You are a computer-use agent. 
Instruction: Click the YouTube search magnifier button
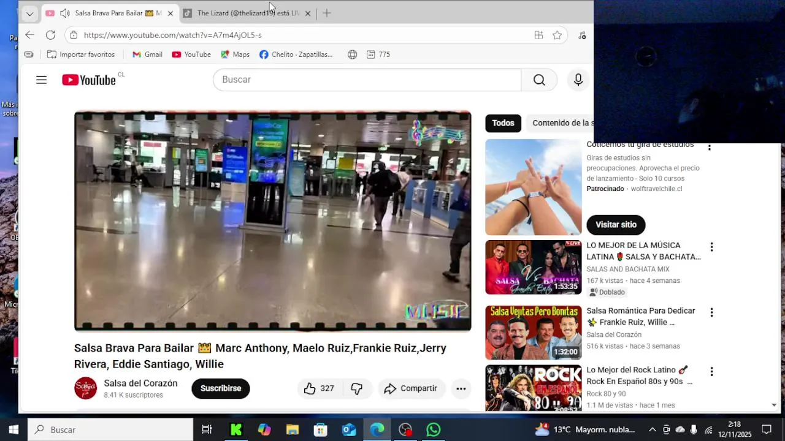539,80
